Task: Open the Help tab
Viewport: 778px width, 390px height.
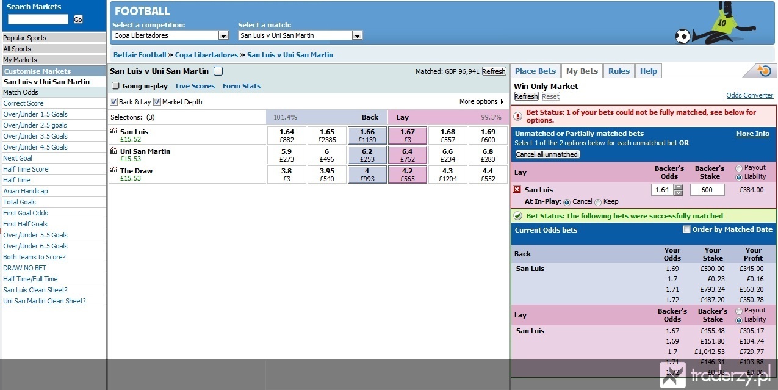Action: click(649, 71)
